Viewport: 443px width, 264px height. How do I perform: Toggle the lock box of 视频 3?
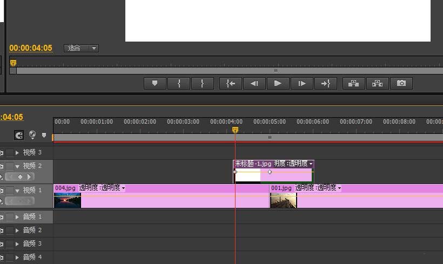click(10, 153)
